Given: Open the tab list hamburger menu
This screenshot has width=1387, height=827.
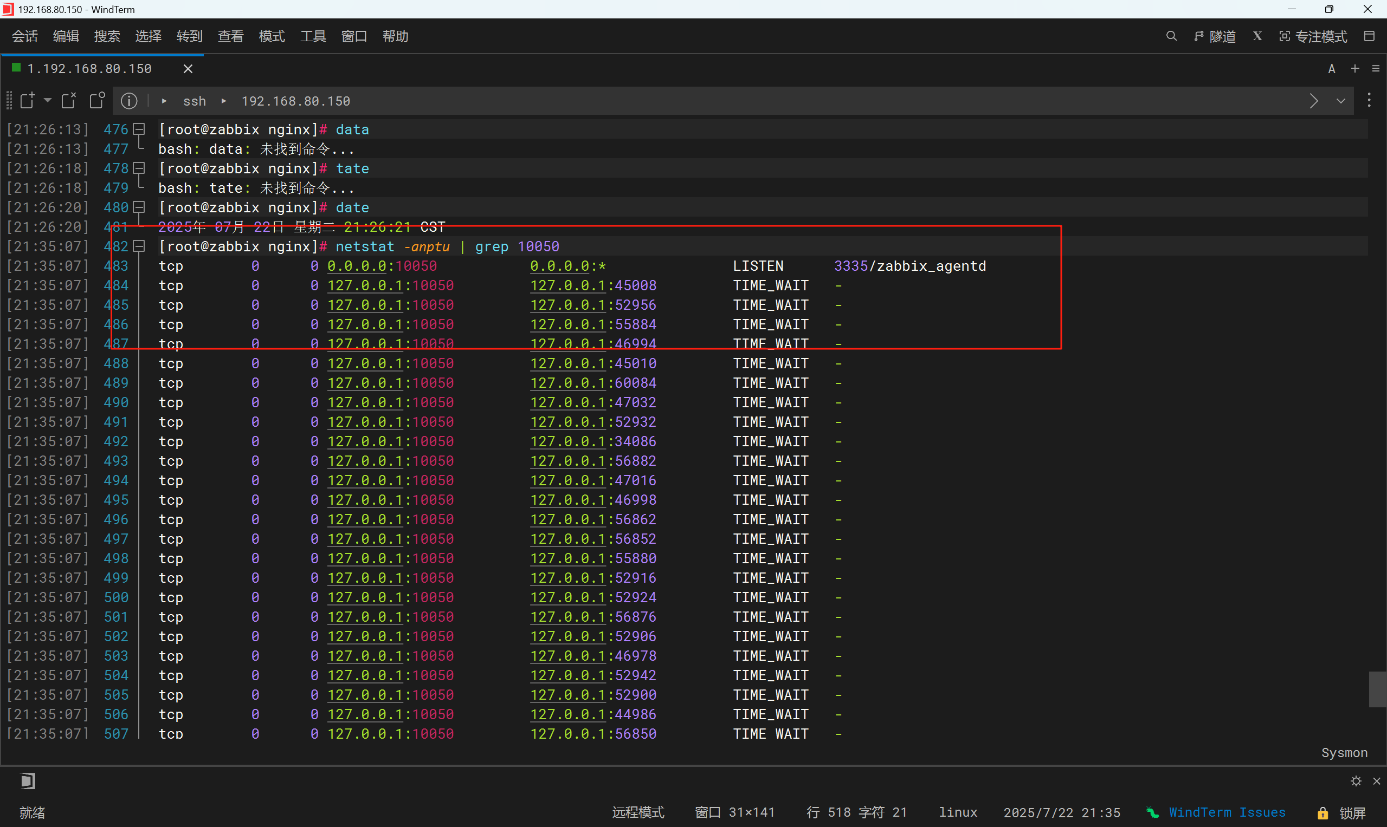Looking at the screenshot, I should point(1376,69).
